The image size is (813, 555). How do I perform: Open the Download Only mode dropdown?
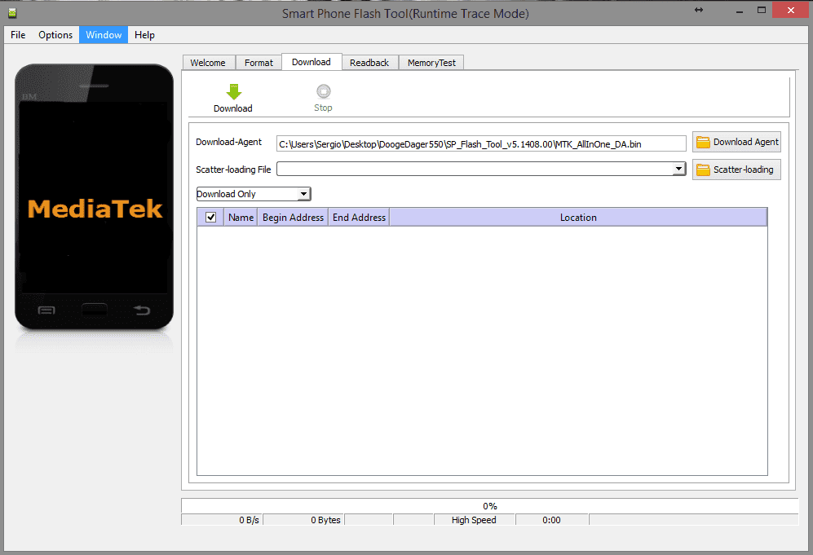[x=254, y=194]
